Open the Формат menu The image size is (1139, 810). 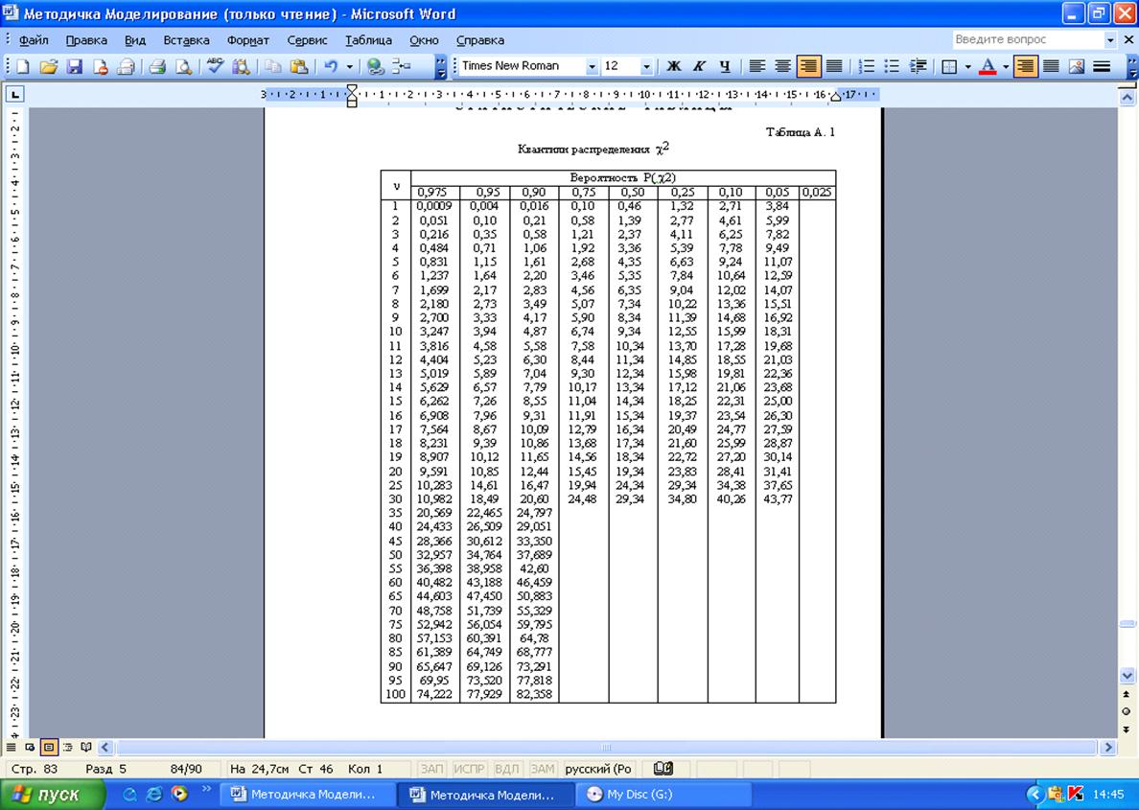click(248, 40)
